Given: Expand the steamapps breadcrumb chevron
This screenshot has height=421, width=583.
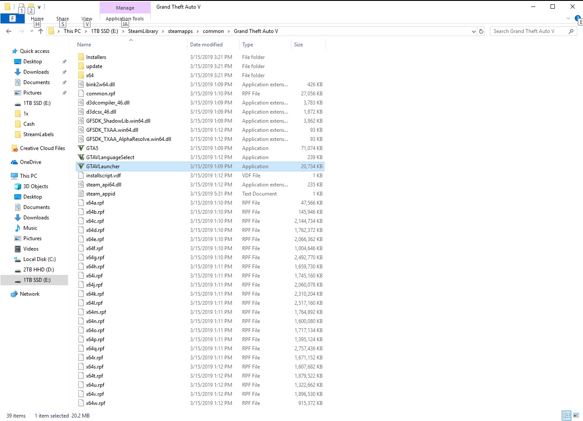Looking at the screenshot, I should (x=198, y=31).
